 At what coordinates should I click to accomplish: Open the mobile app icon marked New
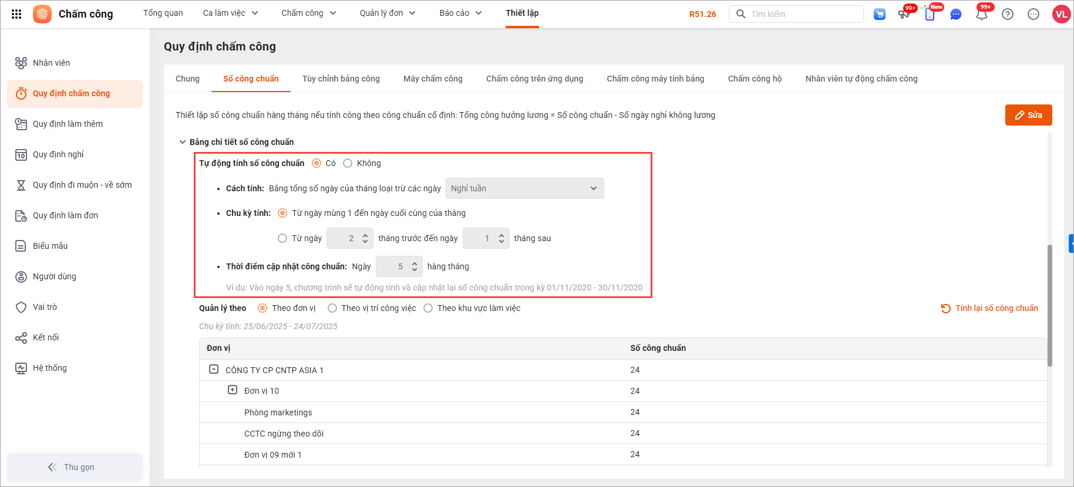930,15
